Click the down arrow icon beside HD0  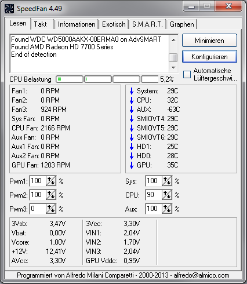(132, 156)
